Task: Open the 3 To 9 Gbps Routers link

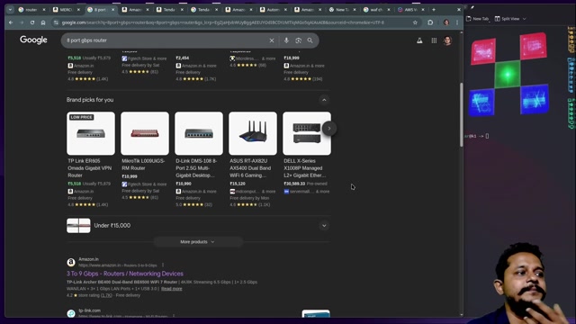Action: (125, 274)
